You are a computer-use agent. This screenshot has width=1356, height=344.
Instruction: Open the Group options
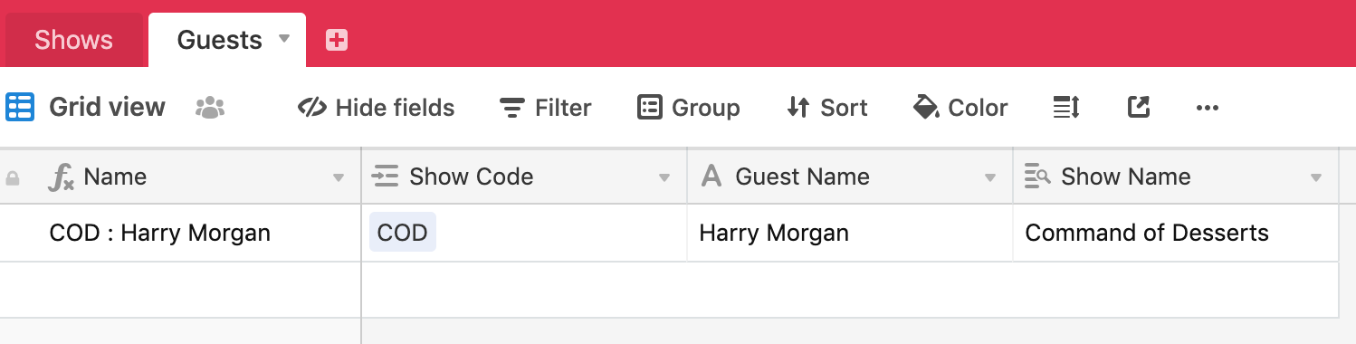pos(688,108)
